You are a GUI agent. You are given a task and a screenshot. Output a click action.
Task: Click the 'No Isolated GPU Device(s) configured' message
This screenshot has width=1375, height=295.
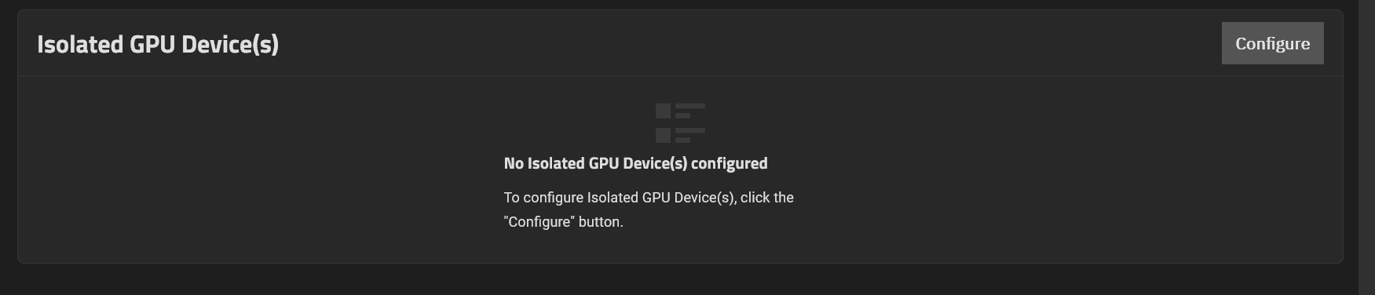(635, 163)
